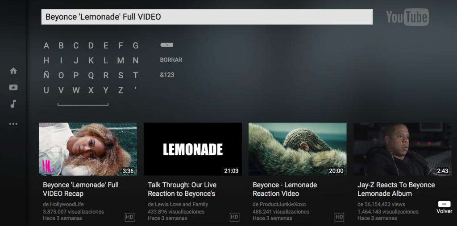The width and height of the screenshot is (457, 226).
Task: Click "1.464.143 visualizaciones" text
Action: point(388,211)
